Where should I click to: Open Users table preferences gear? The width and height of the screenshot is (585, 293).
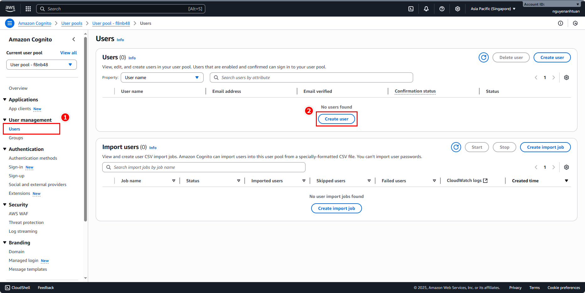(x=566, y=77)
